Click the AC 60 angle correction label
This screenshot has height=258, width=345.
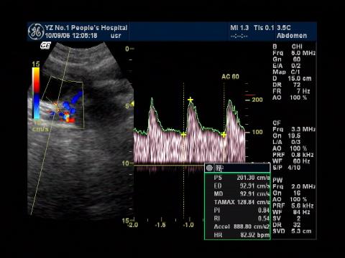(230, 77)
